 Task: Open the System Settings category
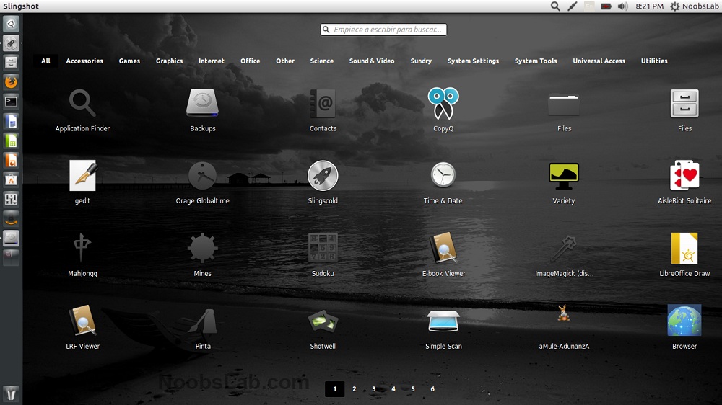pyautogui.click(x=473, y=61)
